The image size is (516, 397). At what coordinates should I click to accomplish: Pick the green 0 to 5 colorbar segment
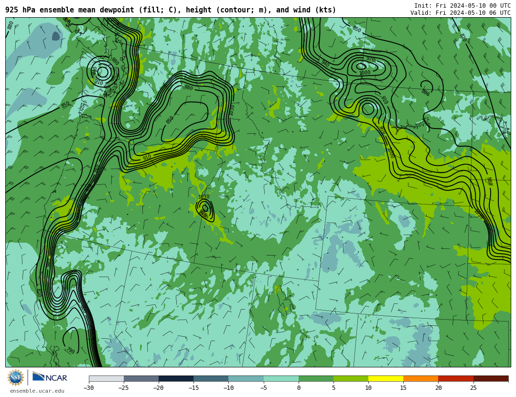coord(316,378)
